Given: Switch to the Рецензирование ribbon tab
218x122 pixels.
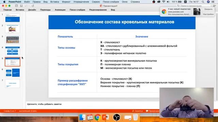Looking at the screenshot, I should (x=98, y=10).
